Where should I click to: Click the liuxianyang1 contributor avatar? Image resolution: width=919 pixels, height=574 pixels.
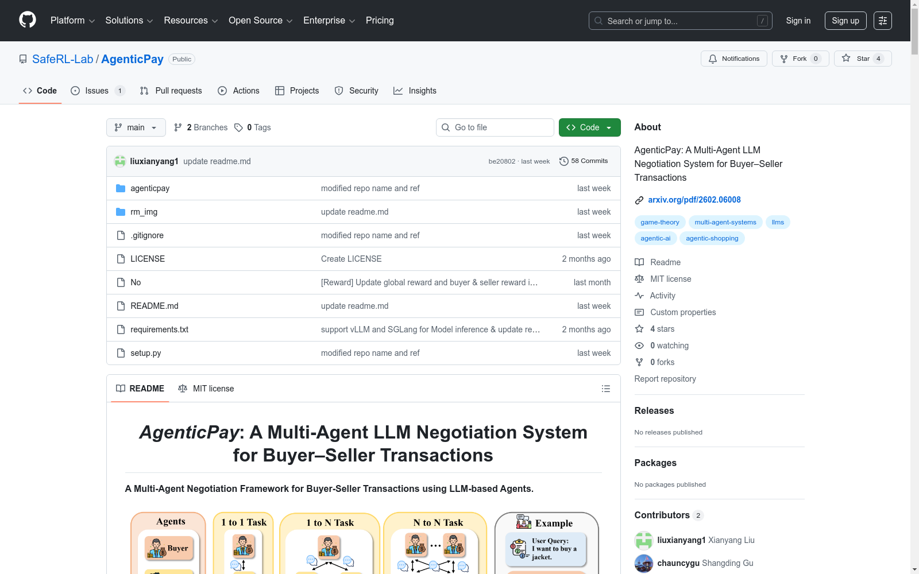[644, 541]
